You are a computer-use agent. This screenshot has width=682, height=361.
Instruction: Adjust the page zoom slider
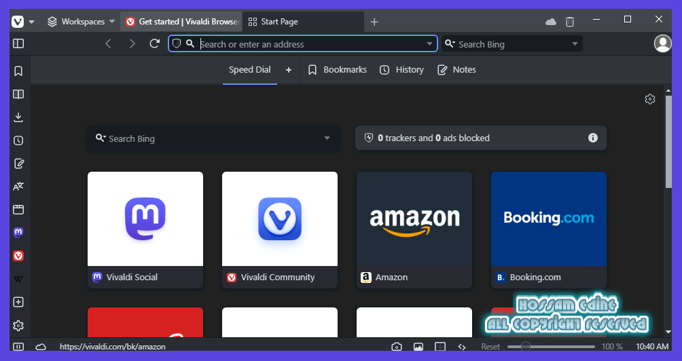tap(551, 347)
